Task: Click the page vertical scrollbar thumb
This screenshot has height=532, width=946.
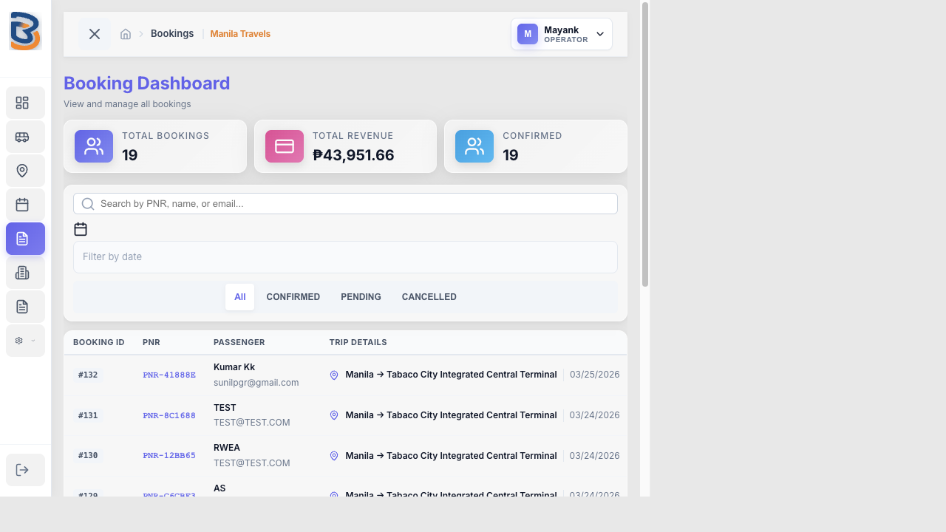Action: [645, 145]
